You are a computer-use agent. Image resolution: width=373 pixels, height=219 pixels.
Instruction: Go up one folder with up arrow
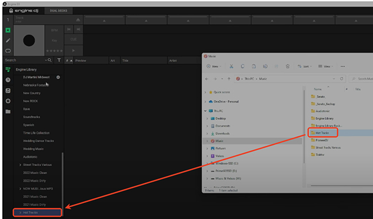click(x=229, y=79)
